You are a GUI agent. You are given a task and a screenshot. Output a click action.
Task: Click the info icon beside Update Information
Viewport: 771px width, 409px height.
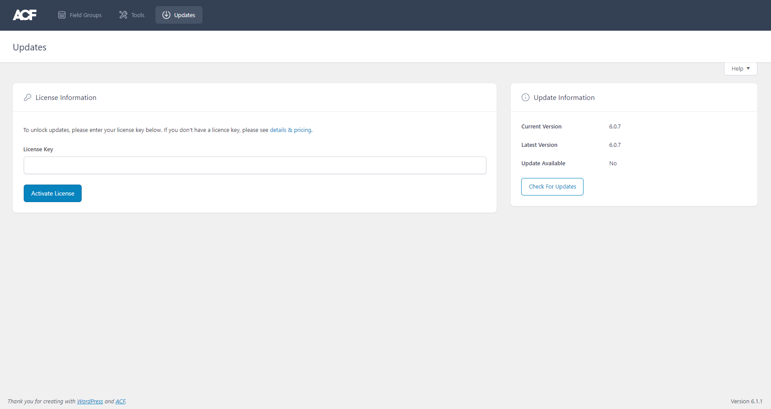point(525,97)
